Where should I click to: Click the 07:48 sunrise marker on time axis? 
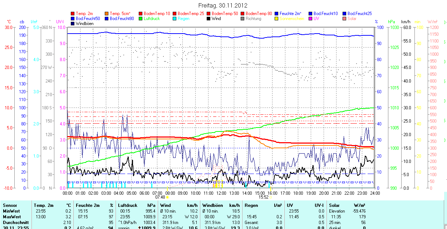pyautogui.click(x=160, y=197)
